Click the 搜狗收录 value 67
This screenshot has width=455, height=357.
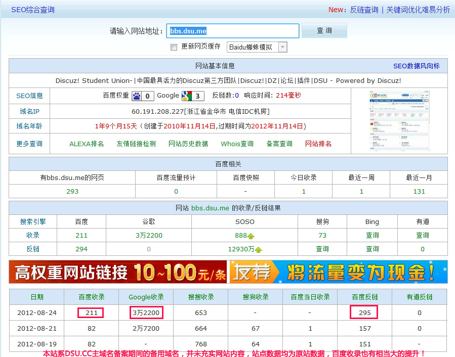pyautogui.click(x=256, y=328)
